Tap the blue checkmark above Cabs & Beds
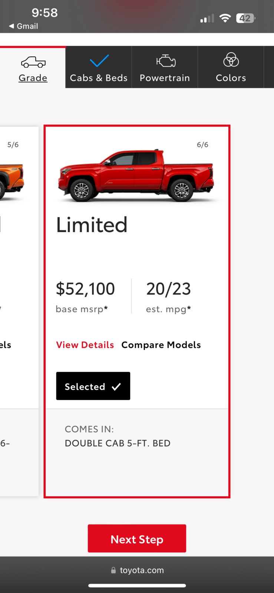 (99, 61)
